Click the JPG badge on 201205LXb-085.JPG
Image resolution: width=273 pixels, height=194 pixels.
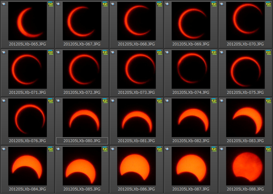click(105, 149)
